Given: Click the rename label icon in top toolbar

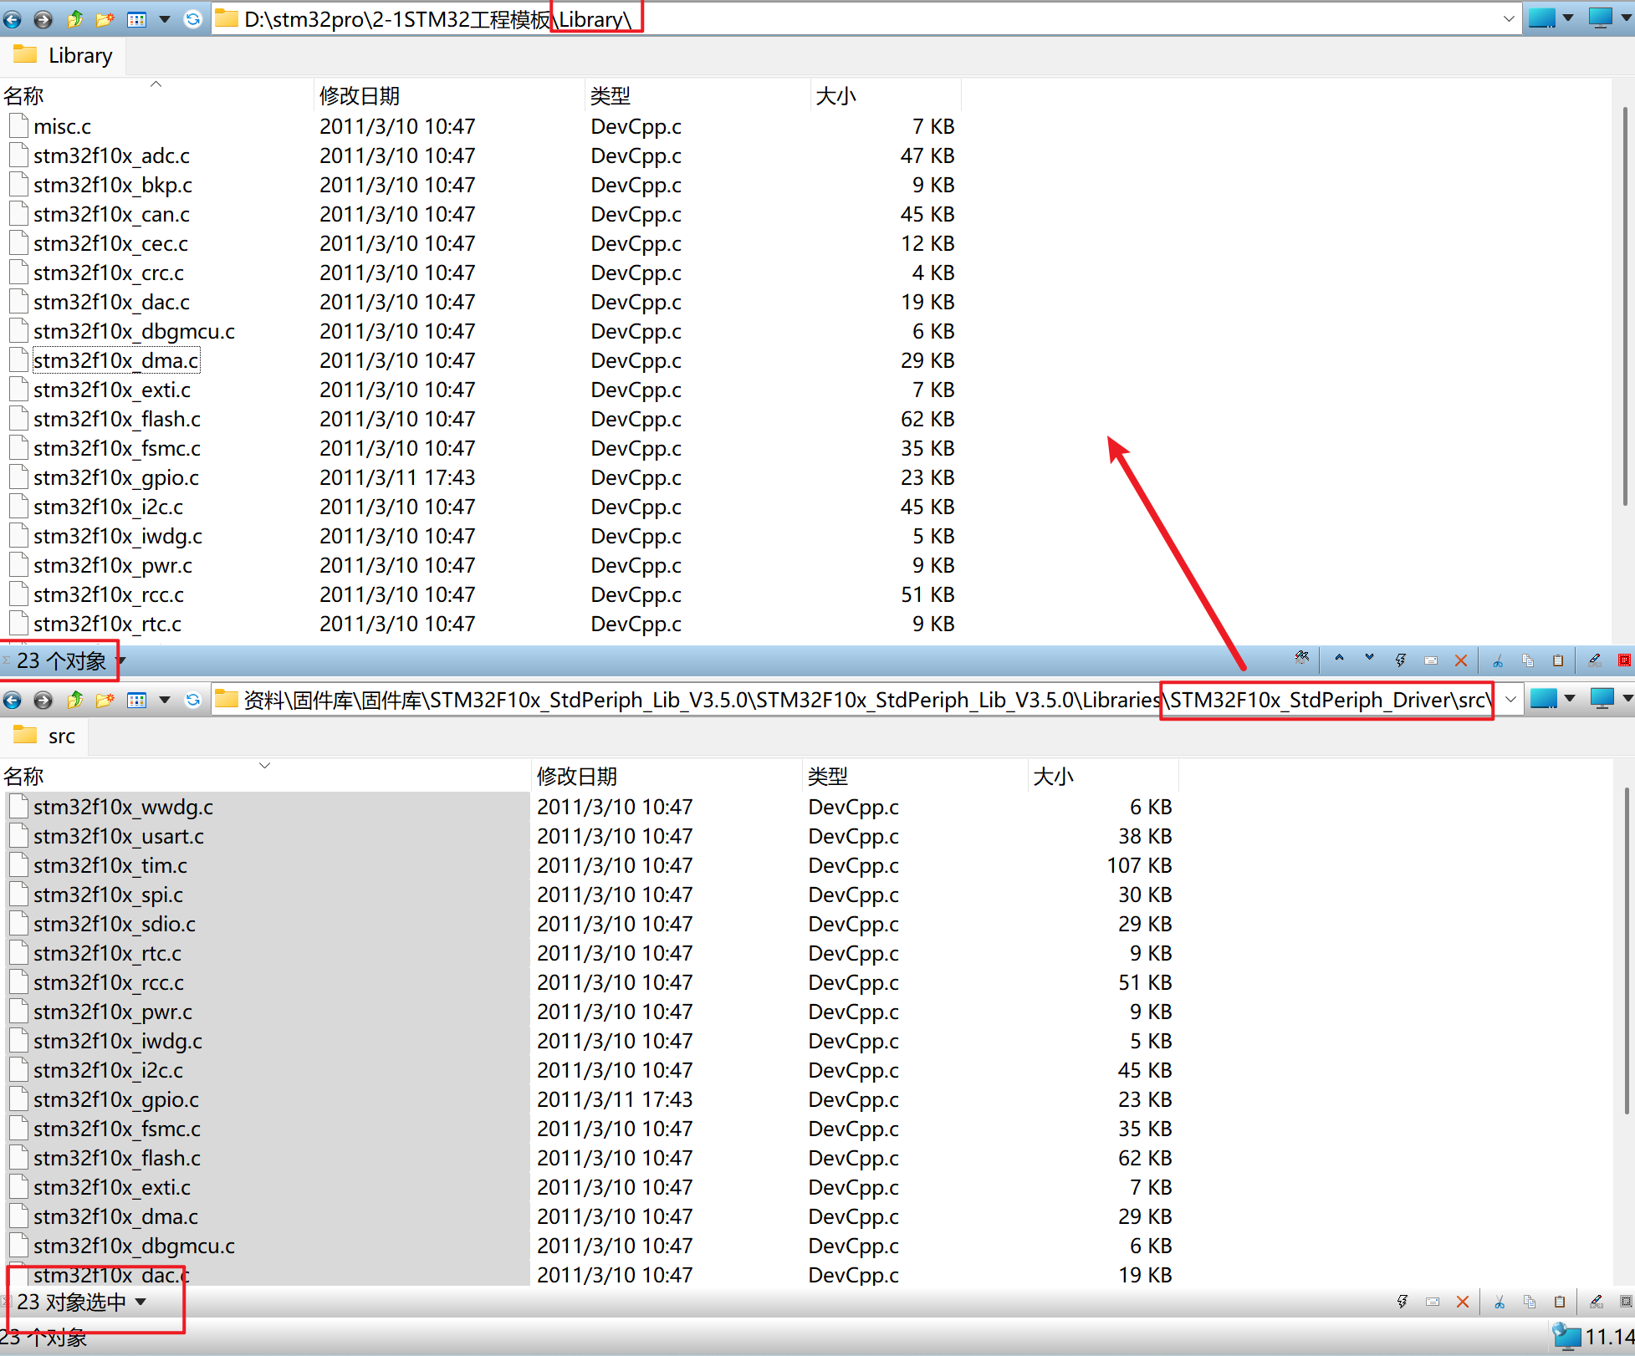Looking at the screenshot, I should tap(1431, 660).
